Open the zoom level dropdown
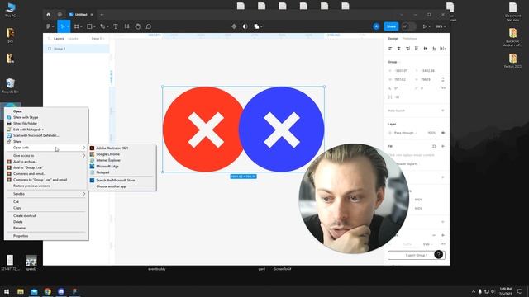The width and height of the screenshot is (529, 297). pyautogui.click(x=441, y=26)
